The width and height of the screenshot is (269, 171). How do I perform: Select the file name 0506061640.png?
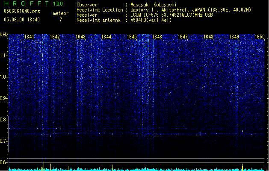click(22, 11)
